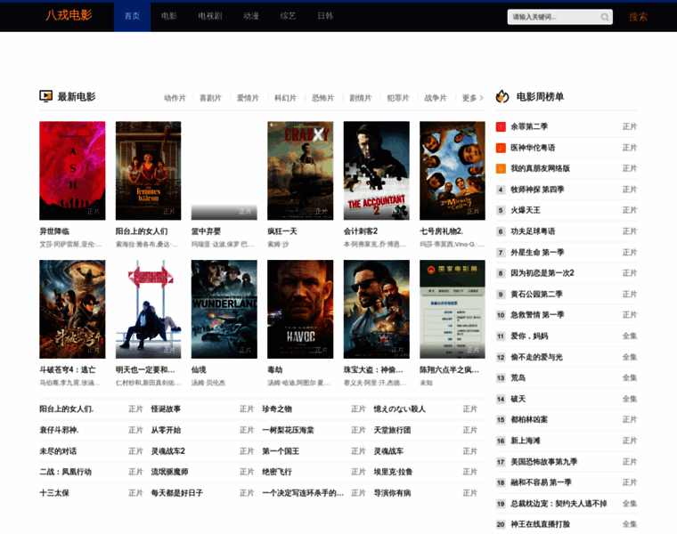Viewport: 677px width, 534px height.
Task: Open 天堂旅行团 in the list
Action: coord(392,430)
